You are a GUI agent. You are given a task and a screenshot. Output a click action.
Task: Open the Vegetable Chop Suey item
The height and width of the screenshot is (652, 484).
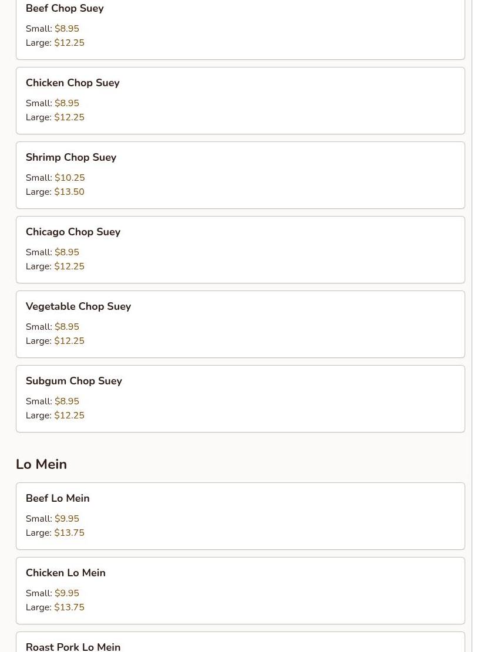[x=240, y=324]
